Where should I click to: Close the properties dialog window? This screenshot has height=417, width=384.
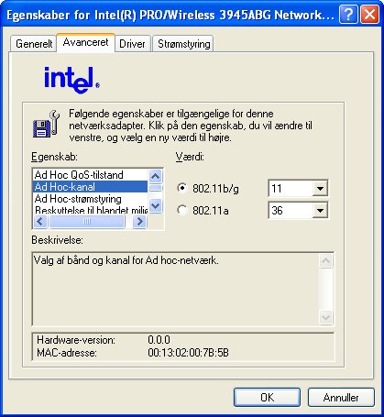(369, 15)
